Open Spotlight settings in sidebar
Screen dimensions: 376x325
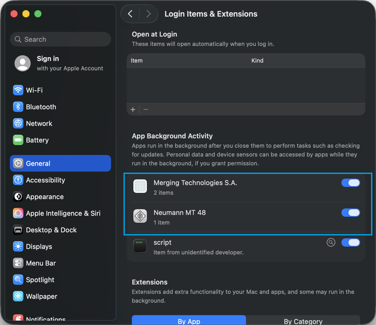pyautogui.click(x=61, y=280)
